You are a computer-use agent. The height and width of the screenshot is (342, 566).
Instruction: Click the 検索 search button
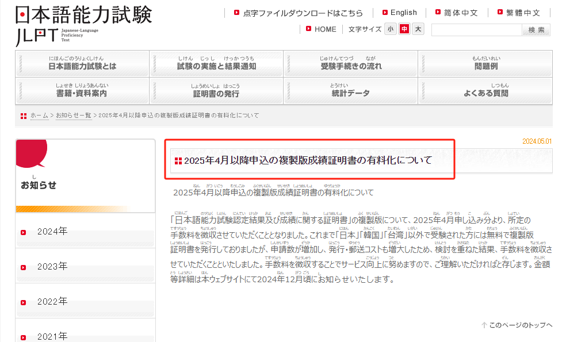click(536, 30)
